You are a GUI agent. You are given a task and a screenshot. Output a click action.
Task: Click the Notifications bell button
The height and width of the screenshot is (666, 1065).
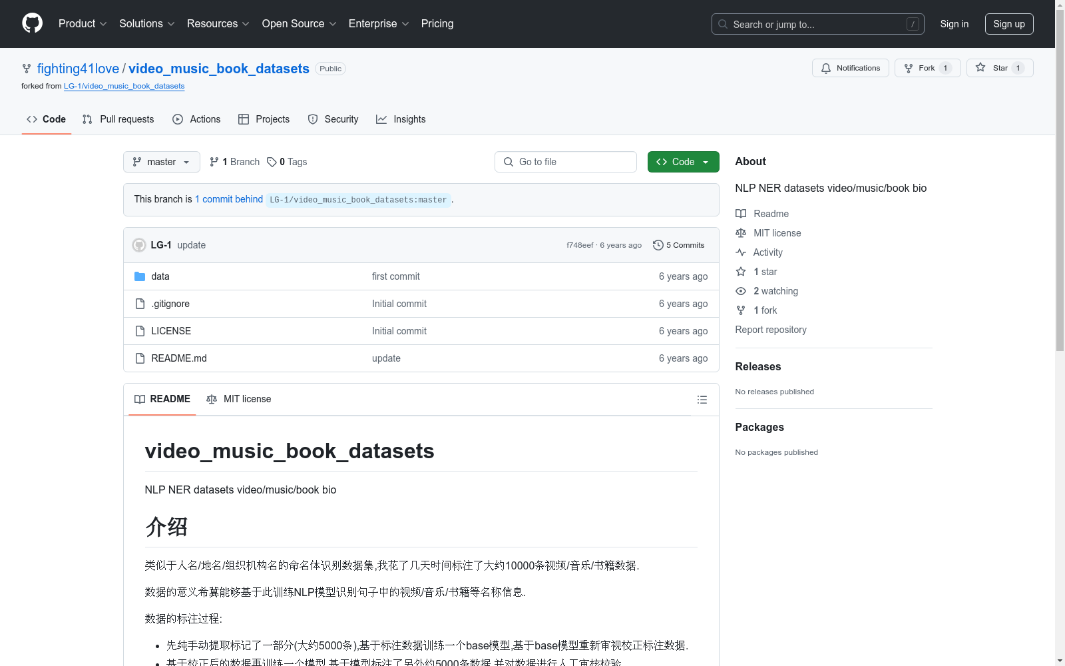[850, 68]
